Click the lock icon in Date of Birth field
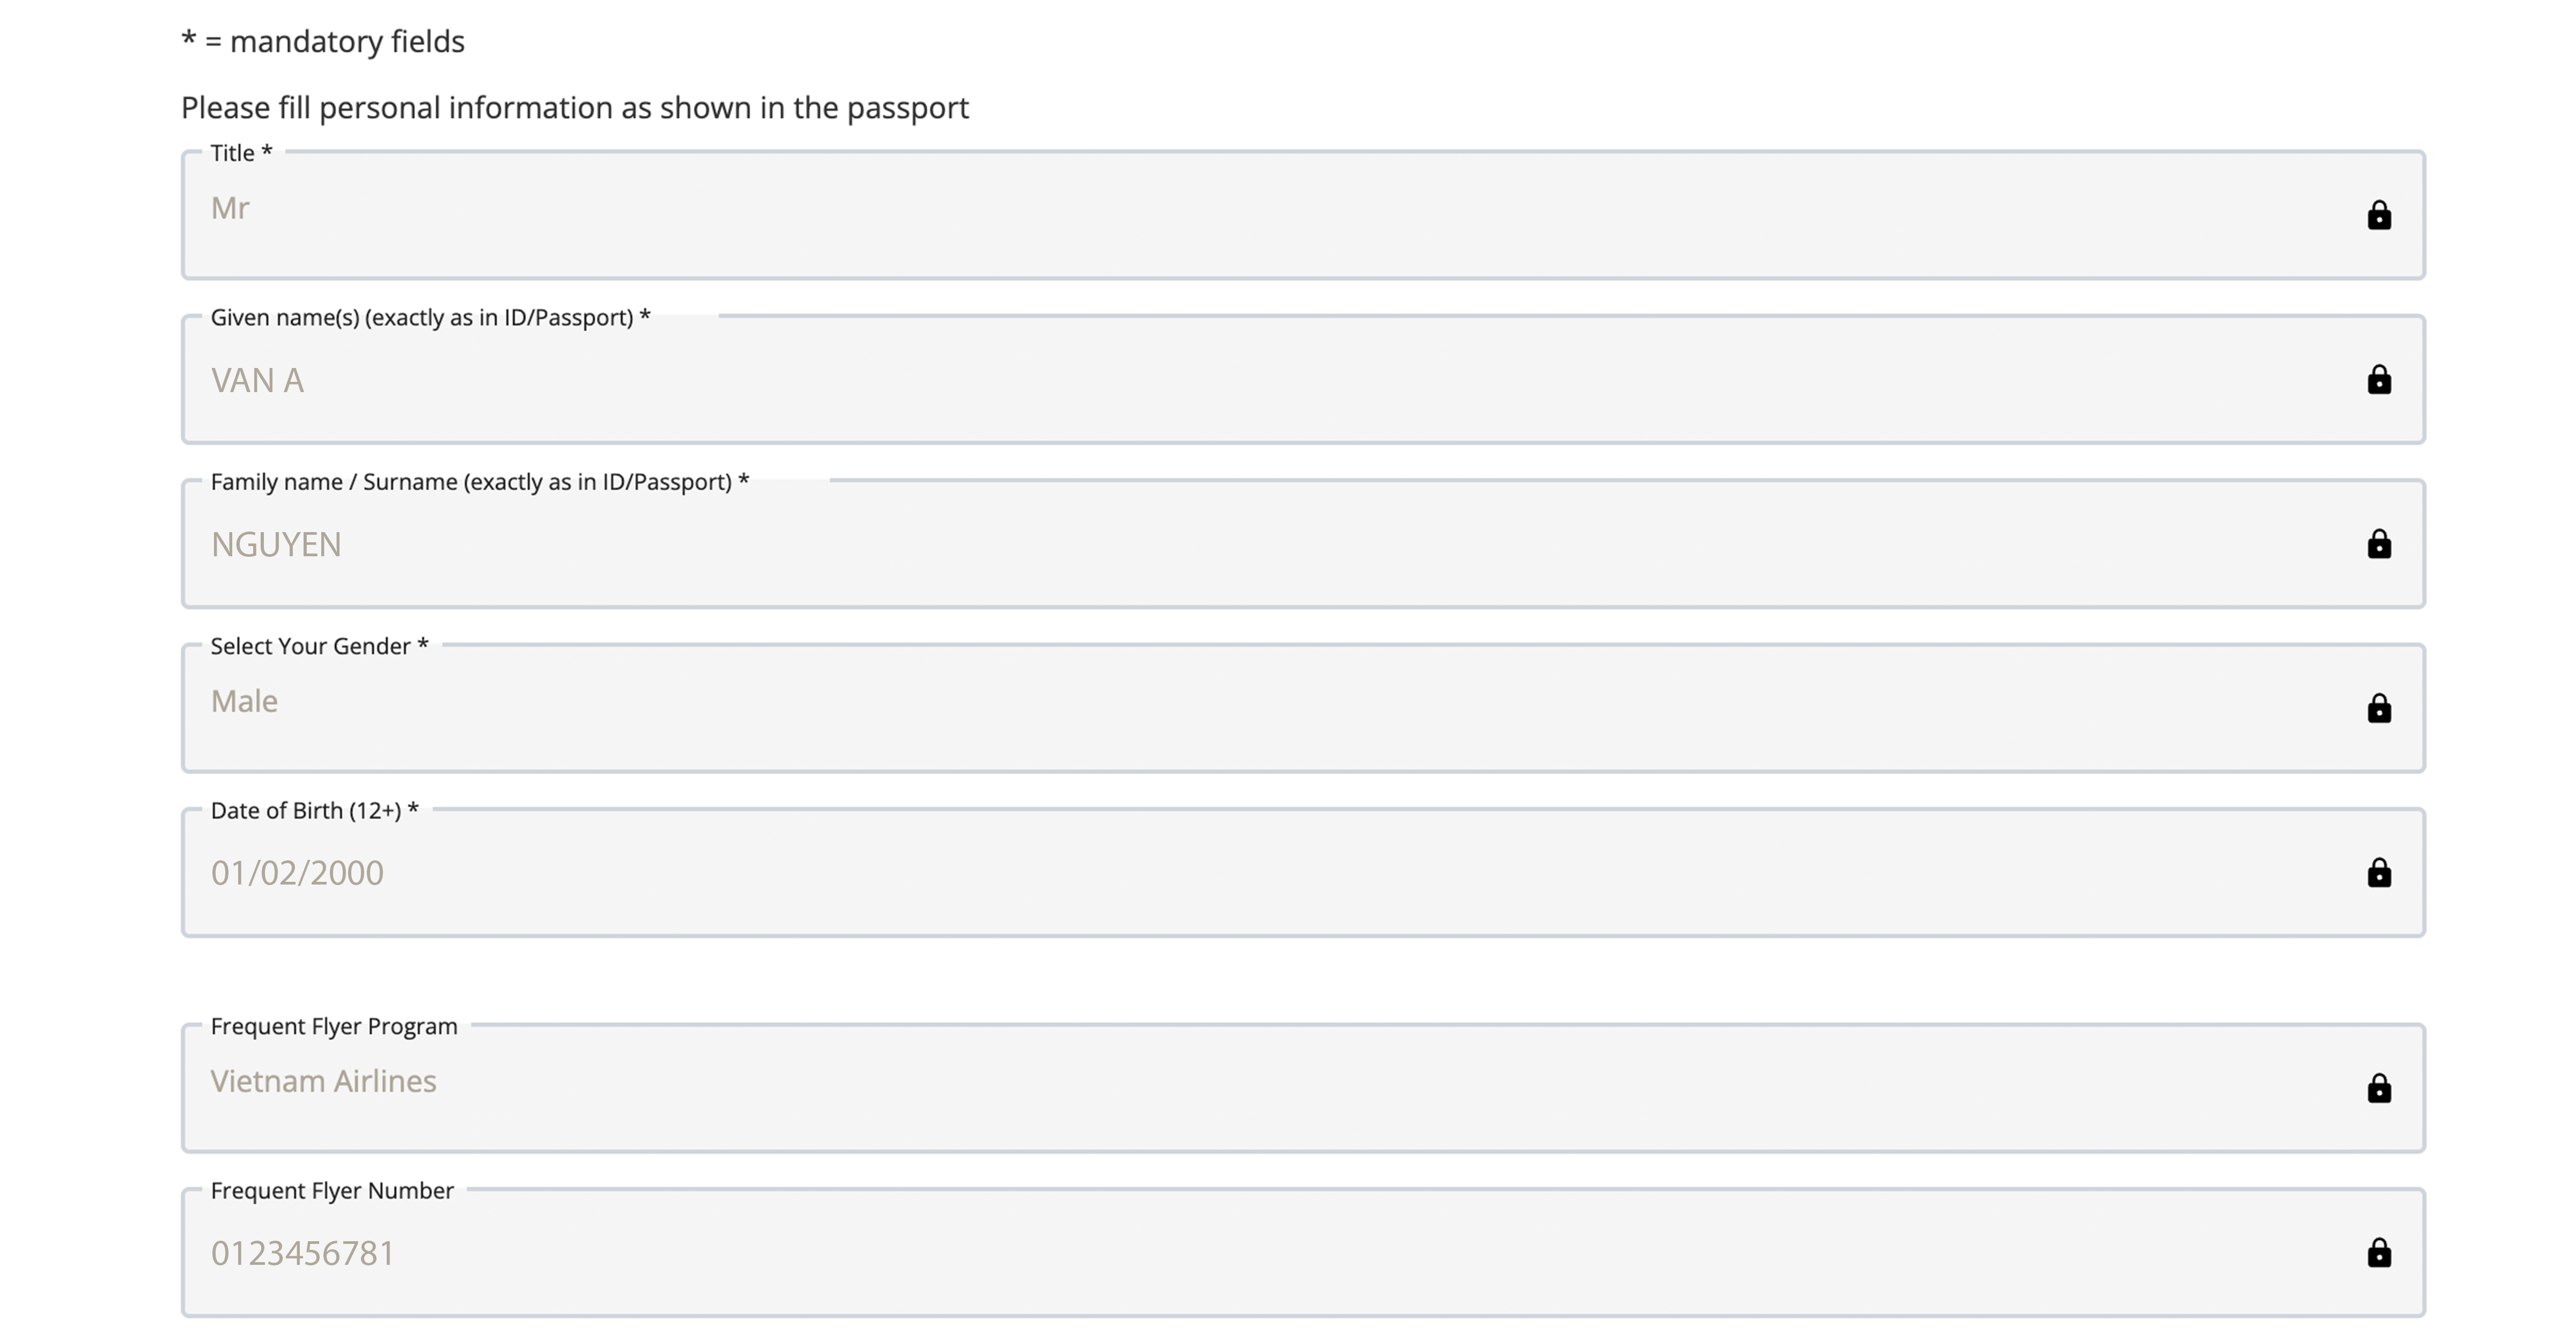 coord(2379,873)
